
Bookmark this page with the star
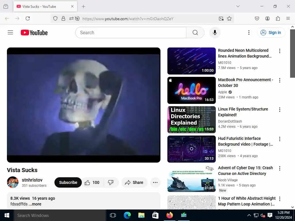click(x=229, y=18)
